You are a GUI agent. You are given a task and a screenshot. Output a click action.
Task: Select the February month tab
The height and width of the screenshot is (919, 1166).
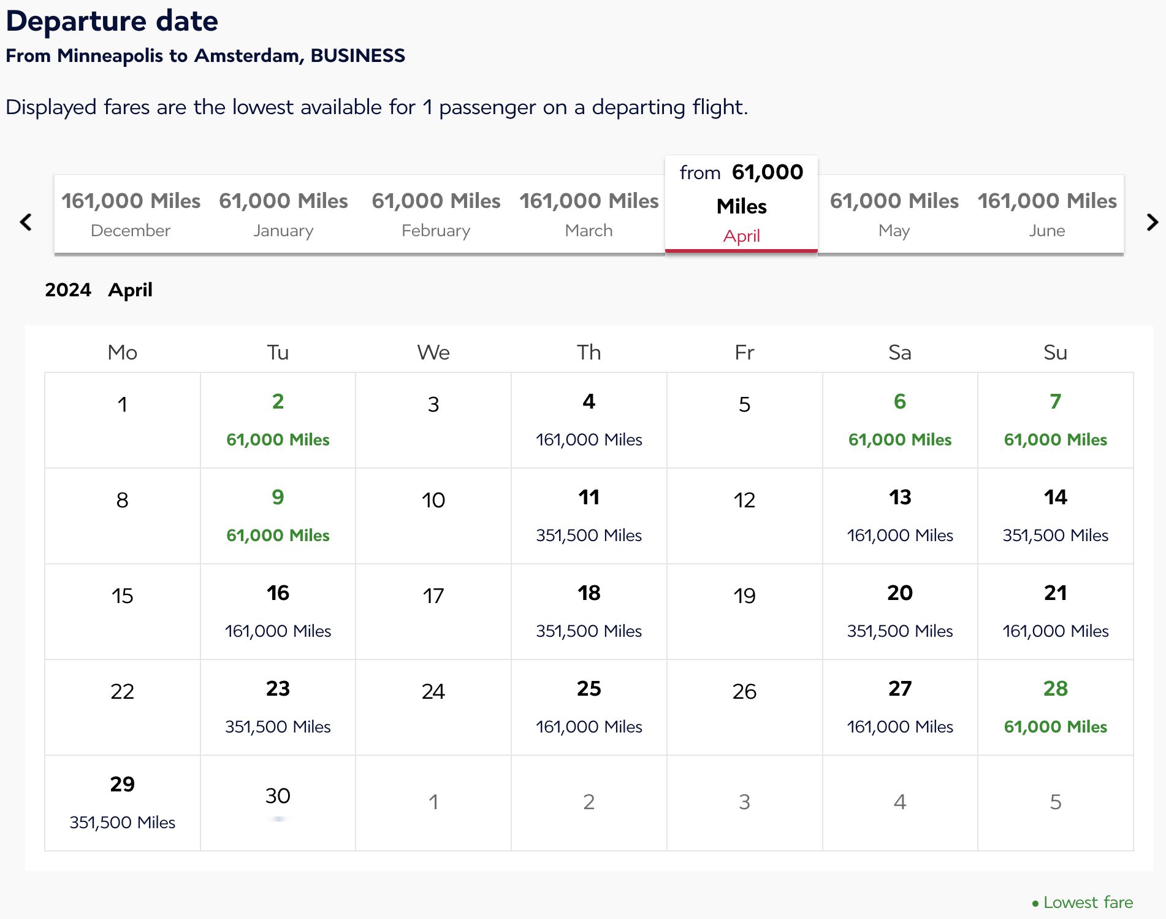pyautogui.click(x=436, y=213)
